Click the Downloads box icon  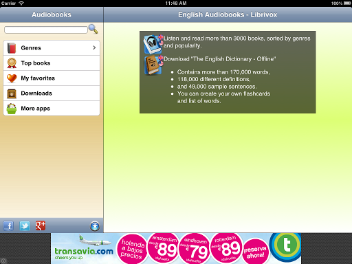[x=12, y=93]
